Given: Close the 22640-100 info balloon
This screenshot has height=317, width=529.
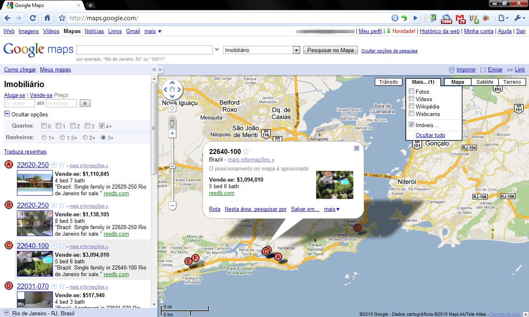Looking at the screenshot, I should click(x=357, y=148).
